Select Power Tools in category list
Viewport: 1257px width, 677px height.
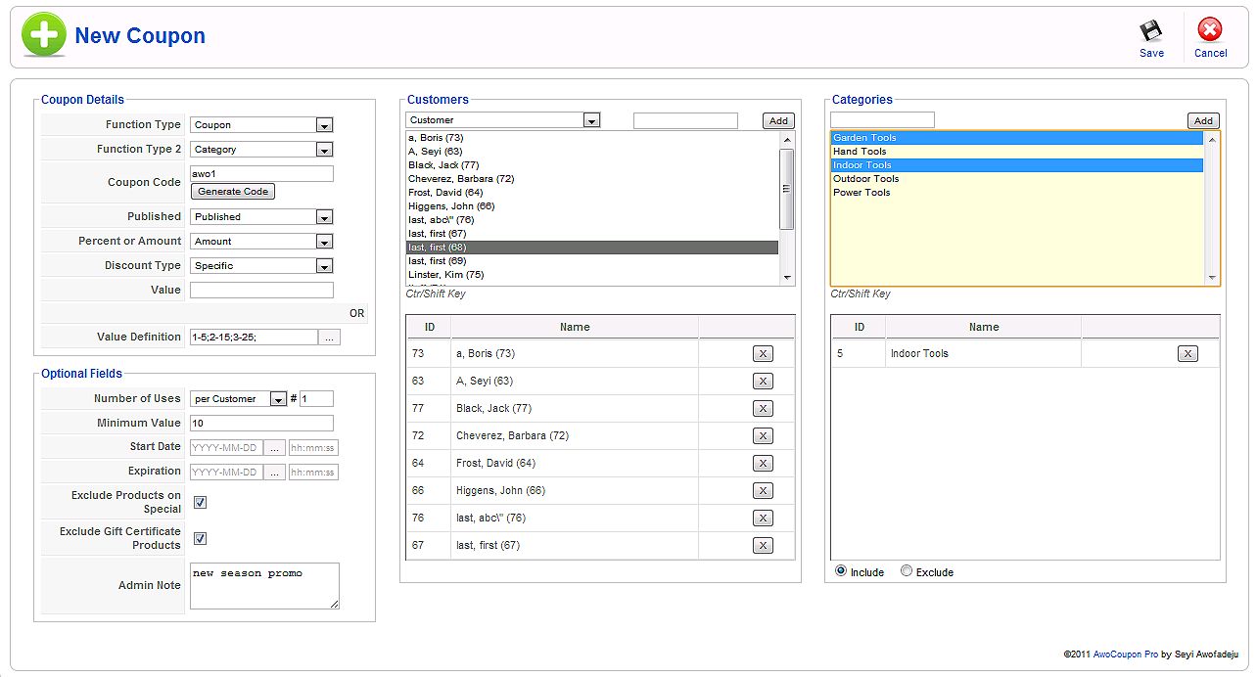1017,193
